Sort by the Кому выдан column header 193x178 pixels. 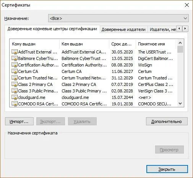pyautogui.click(x=34, y=44)
